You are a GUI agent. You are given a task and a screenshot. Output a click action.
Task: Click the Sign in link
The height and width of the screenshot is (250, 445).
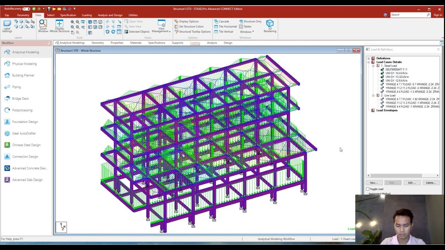tap(438, 15)
